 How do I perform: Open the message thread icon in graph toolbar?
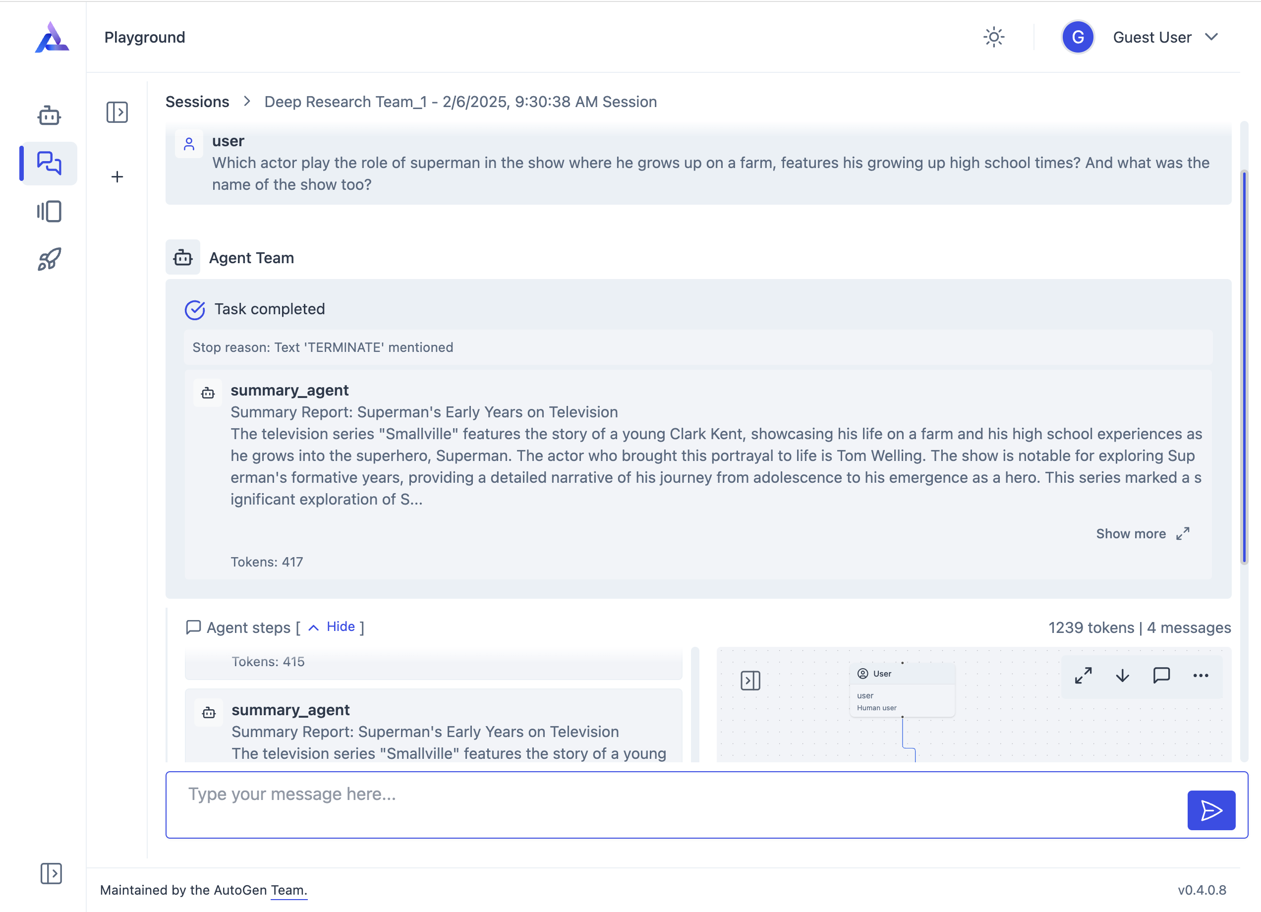[x=1161, y=676]
